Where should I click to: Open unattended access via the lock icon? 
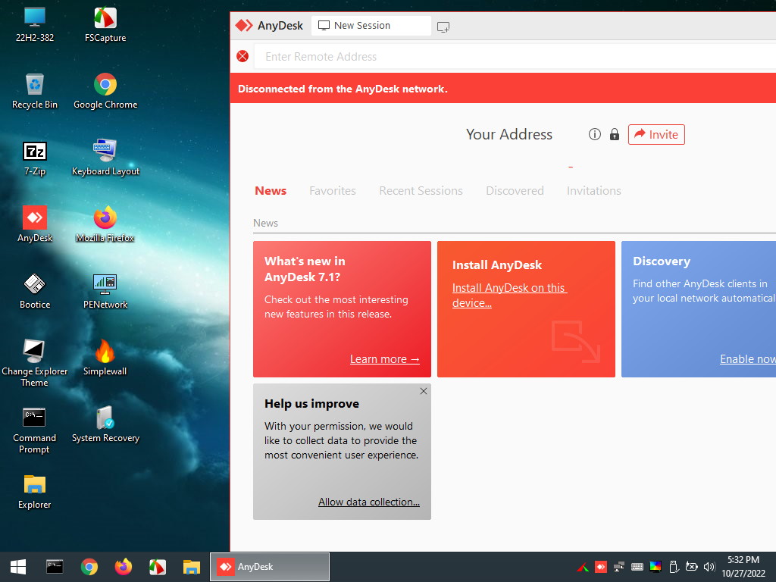pos(614,134)
